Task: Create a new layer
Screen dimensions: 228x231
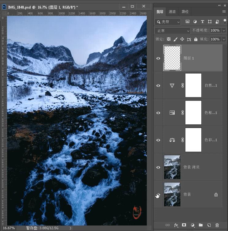Action: pos(209,225)
